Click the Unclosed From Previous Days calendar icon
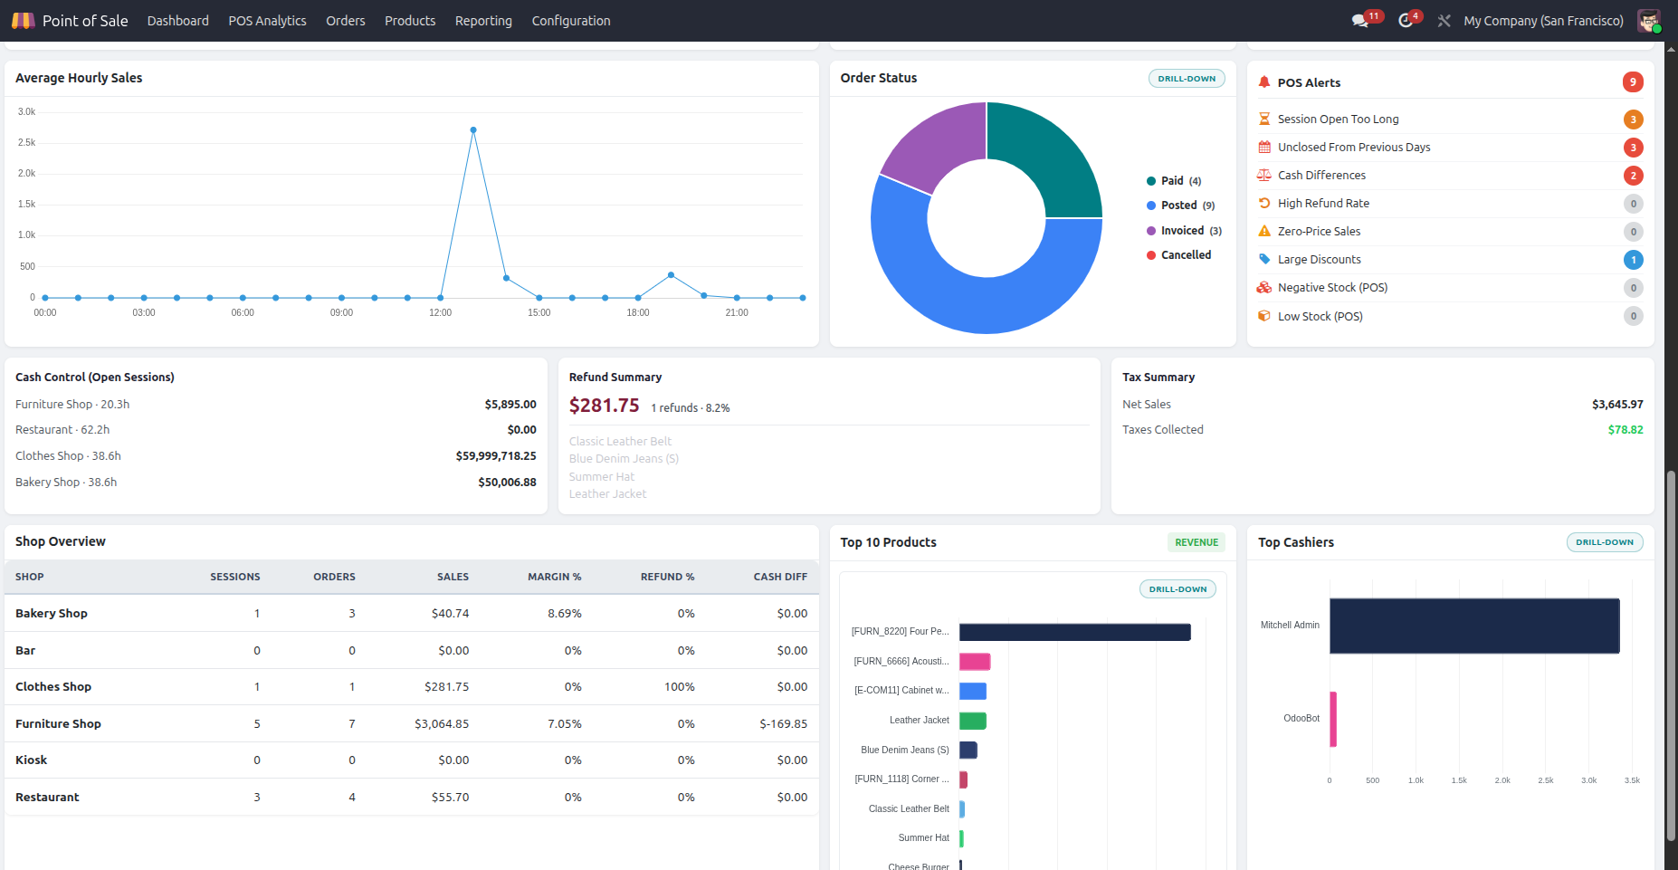The width and height of the screenshot is (1678, 870). point(1264,147)
